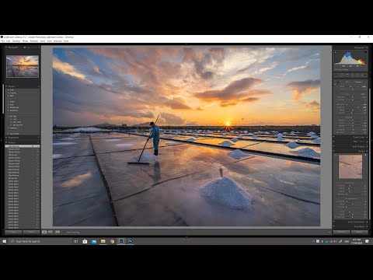
Task: Click the Shadows slider handle
Action: (x=358, y=107)
